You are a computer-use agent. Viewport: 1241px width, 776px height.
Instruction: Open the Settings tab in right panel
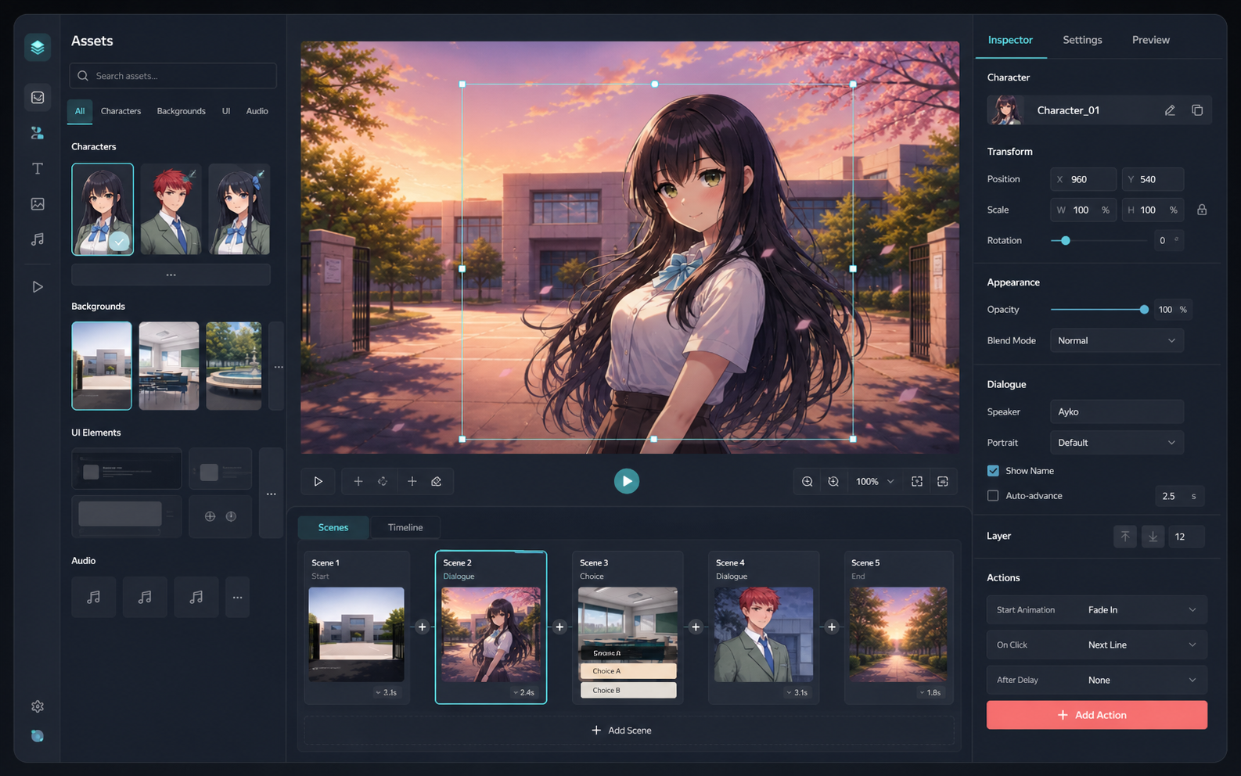tap(1082, 40)
